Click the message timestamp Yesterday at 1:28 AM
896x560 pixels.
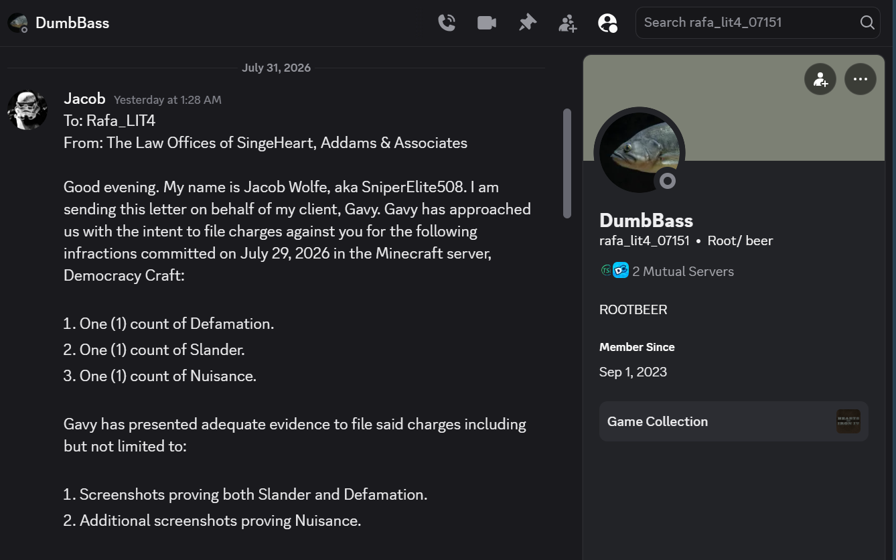click(x=167, y=100)
